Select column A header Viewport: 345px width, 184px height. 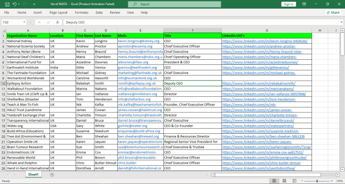(28, 30)
